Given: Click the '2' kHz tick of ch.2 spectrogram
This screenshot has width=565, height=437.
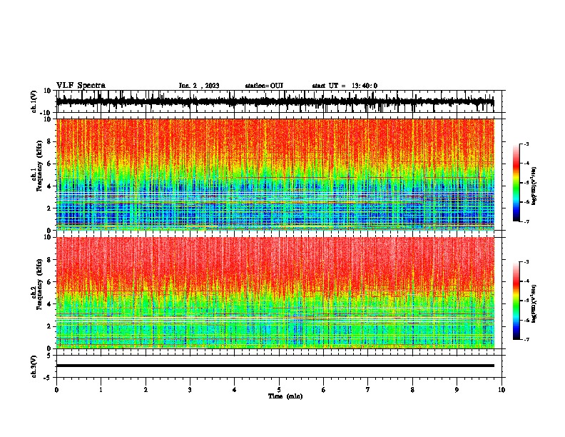Looking at the screenshot, I should (x=50, y=326).
